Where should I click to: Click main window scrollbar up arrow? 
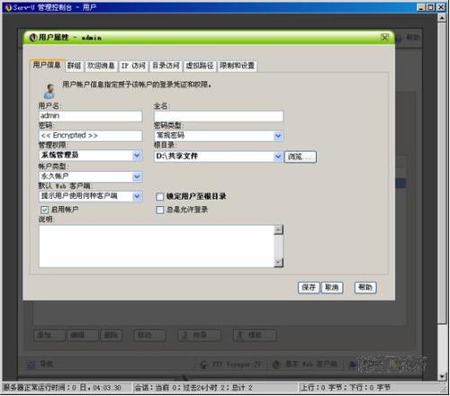click(442, 18)
